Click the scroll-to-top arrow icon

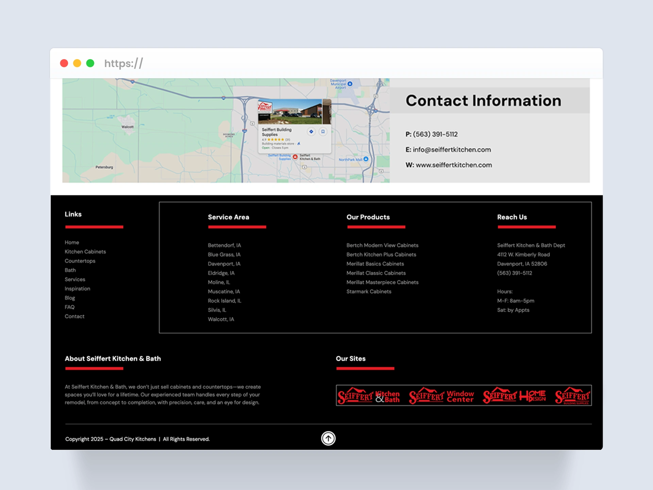click(x=328, y=438)
